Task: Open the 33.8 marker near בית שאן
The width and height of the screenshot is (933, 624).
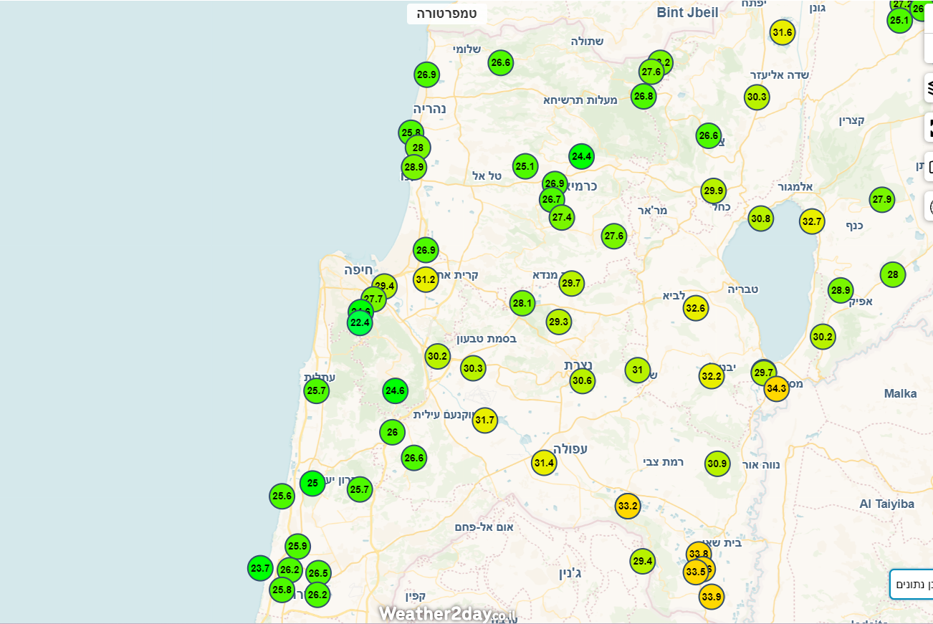Action: [x=699, y=553]
